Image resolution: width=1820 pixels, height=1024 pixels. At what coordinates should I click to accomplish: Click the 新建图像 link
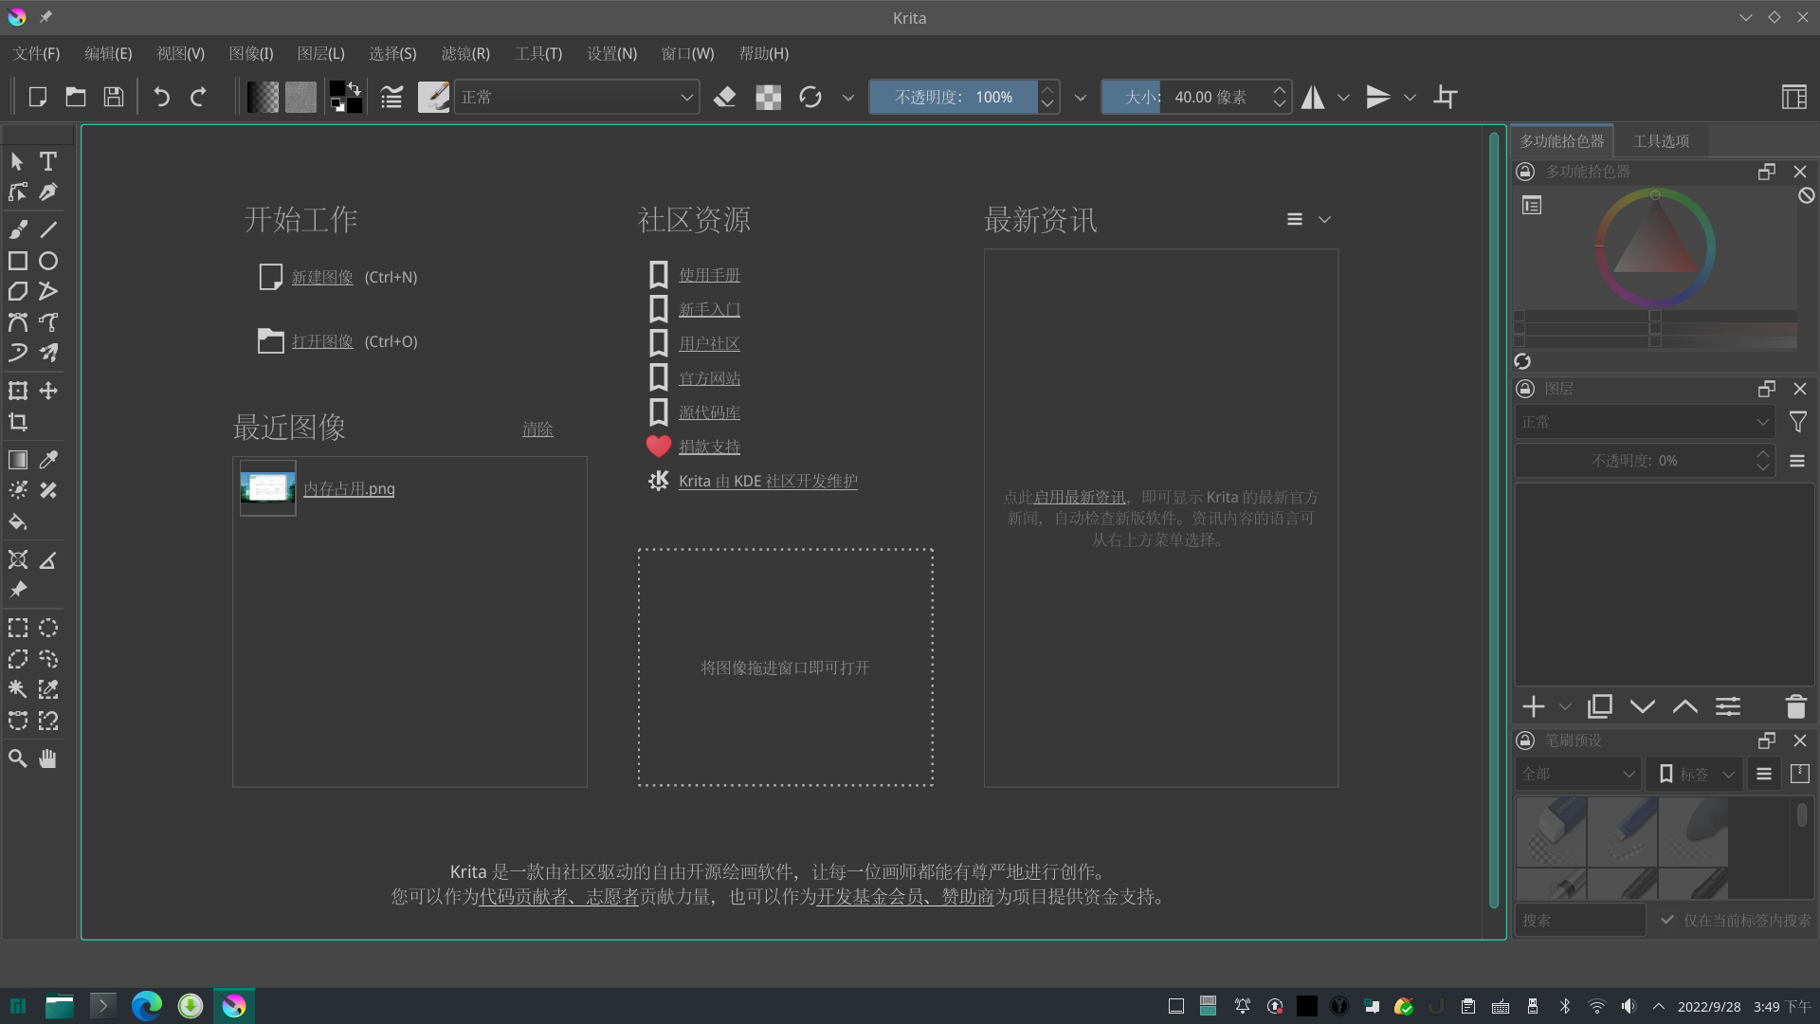pyautogui.click(x=322, y=277)
